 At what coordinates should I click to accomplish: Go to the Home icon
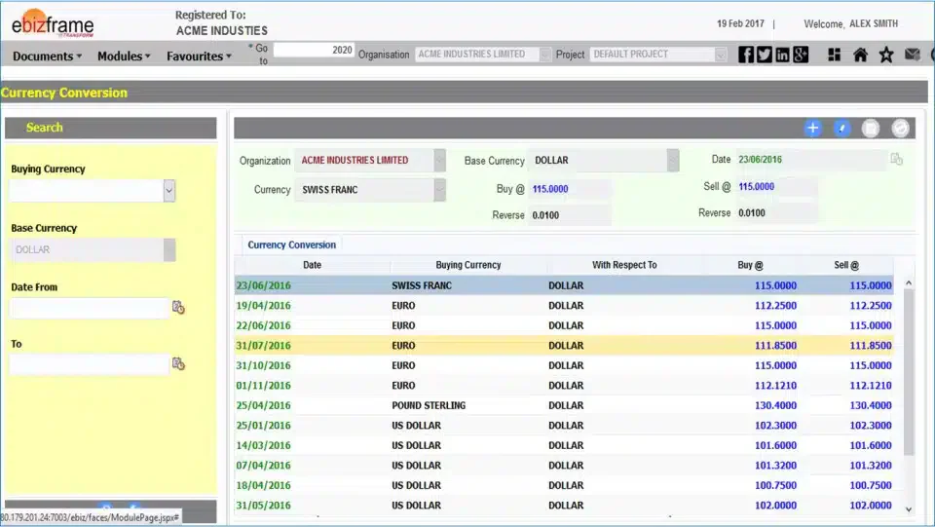[x=860, y=55]
